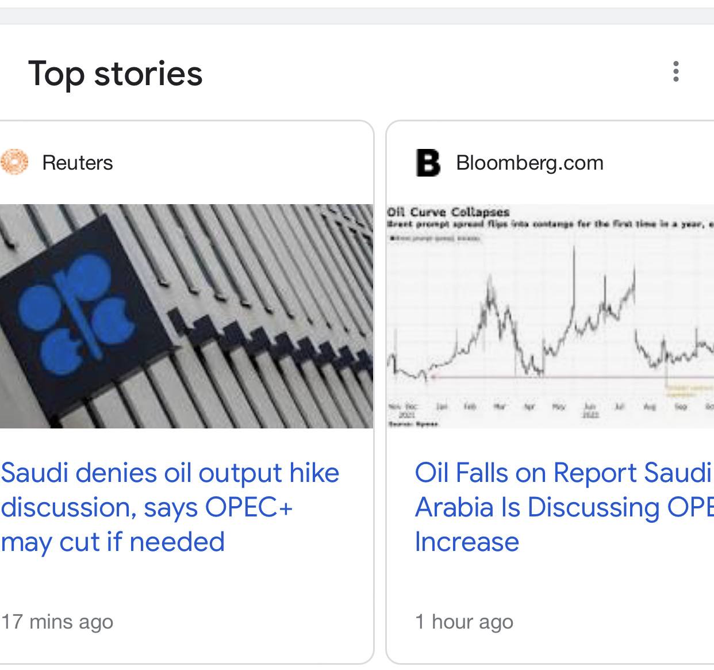Open the Top stories three-dot options menu
Viewport: 714px width, 670px height.
point(675,72)
